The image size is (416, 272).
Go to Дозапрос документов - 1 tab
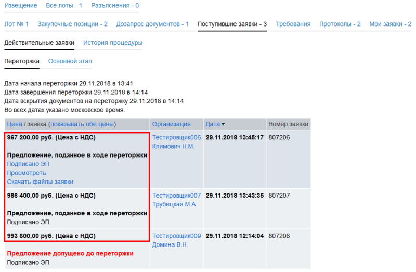(152, 24)
